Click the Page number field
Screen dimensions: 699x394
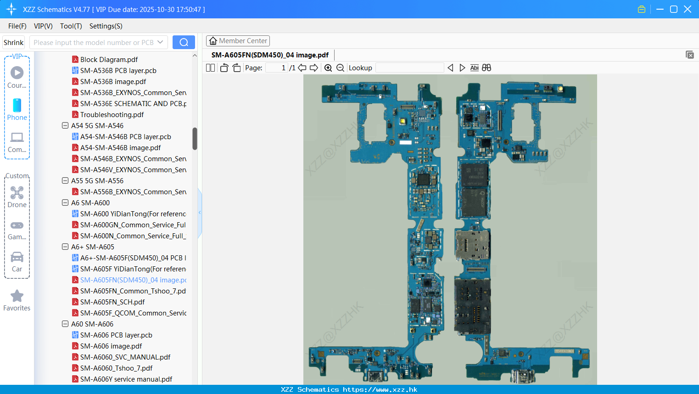(x=277, y=68)
